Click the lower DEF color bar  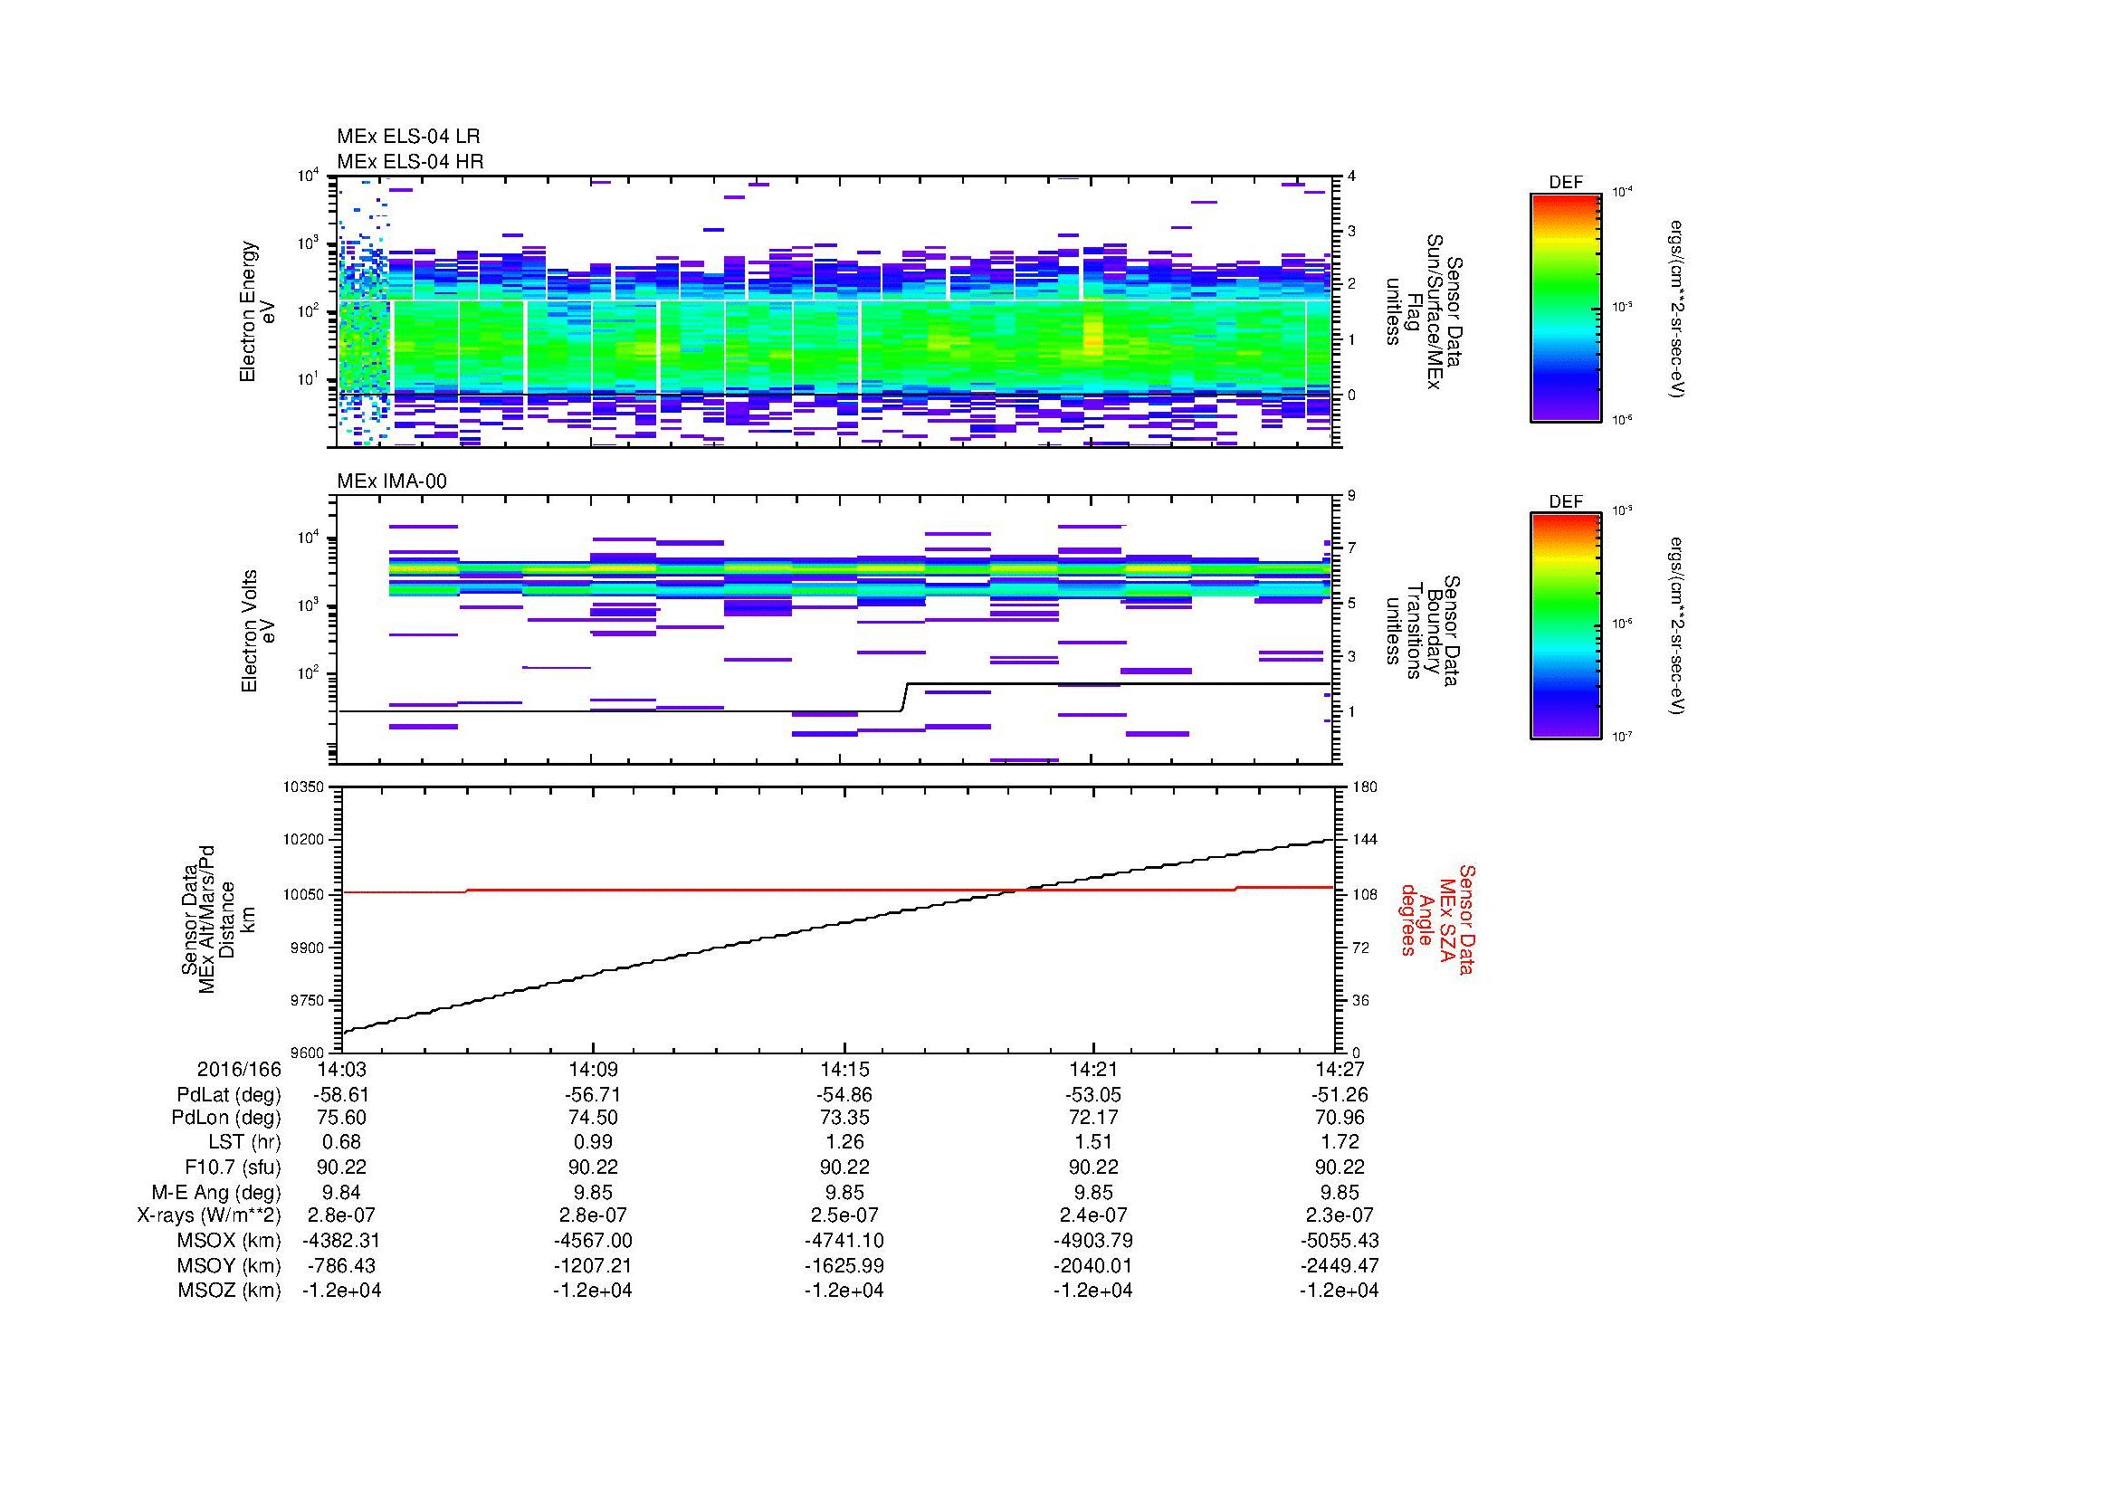coord(1565,626)
